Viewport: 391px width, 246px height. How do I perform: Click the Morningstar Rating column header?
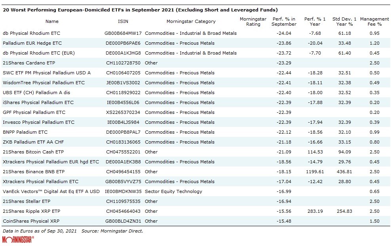[253, 21]
